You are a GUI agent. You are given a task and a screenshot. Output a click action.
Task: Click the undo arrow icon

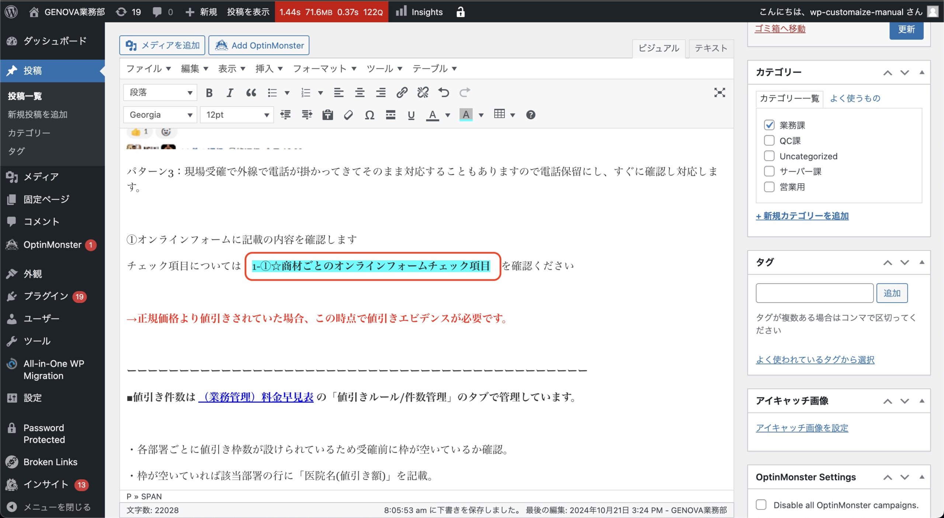click(444, 93)
